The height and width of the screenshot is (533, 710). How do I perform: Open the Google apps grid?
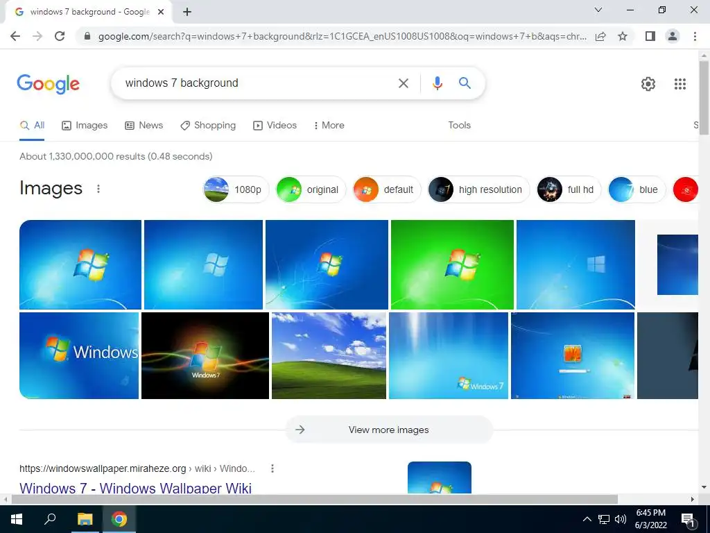(679, 84)
